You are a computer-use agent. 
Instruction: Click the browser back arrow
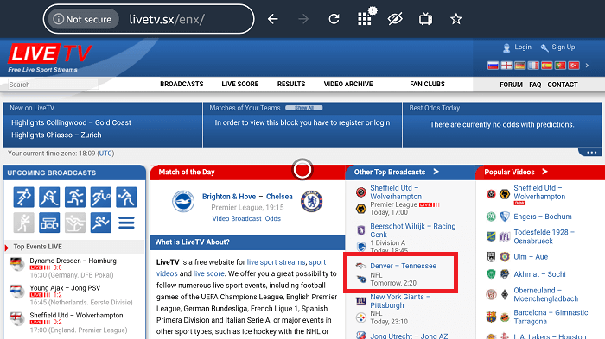pos(273,19)
